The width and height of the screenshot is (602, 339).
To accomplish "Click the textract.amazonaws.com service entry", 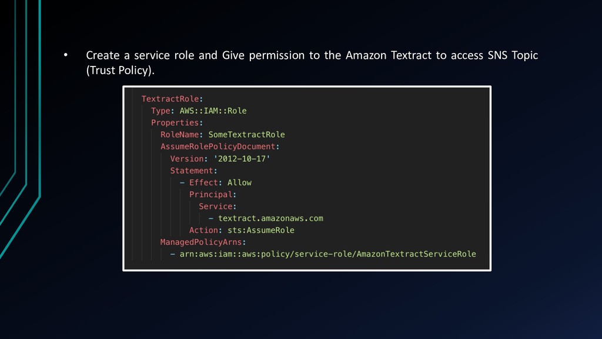I will (270, 218).
